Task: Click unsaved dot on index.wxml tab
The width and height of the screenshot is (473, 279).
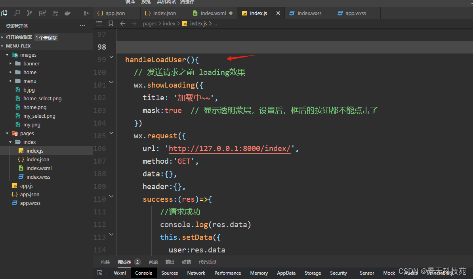Action: point(231,13)
